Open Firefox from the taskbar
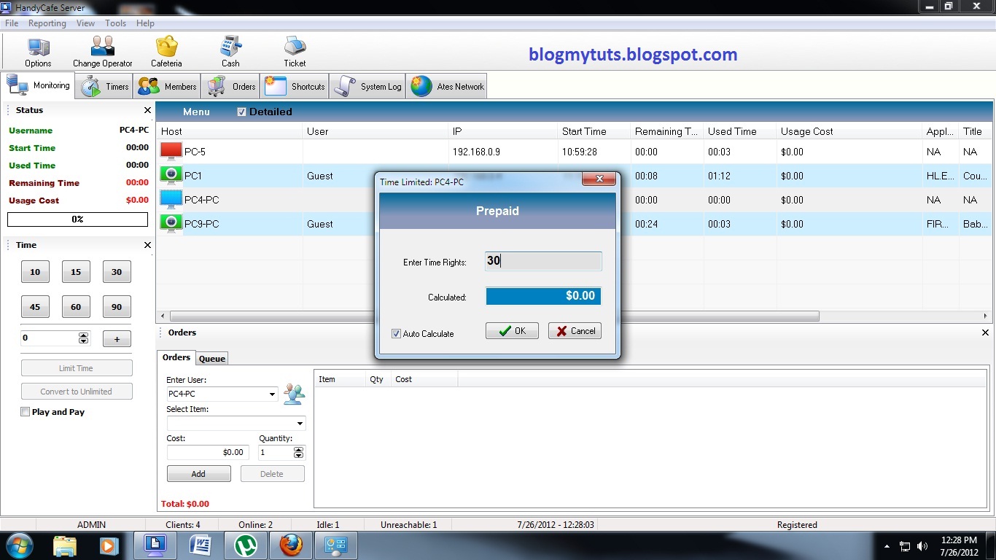 (x=290, y=545)
